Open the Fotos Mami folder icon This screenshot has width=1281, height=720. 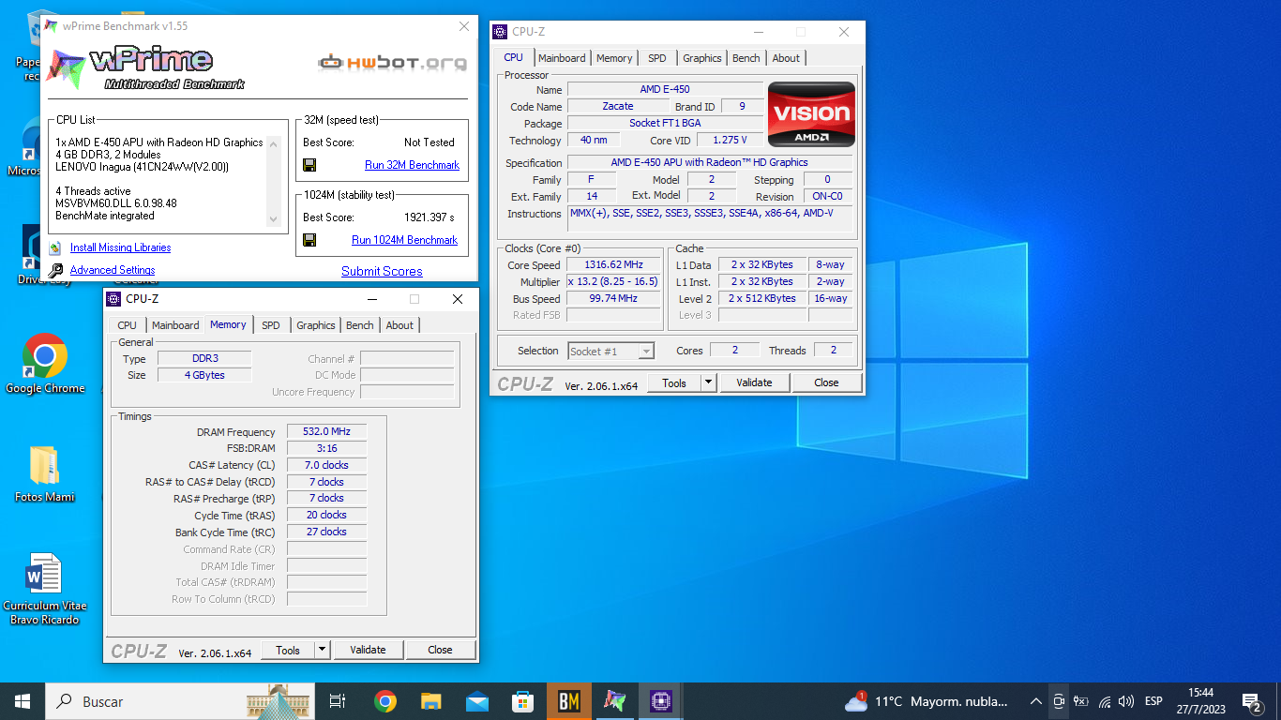[45, 473]
